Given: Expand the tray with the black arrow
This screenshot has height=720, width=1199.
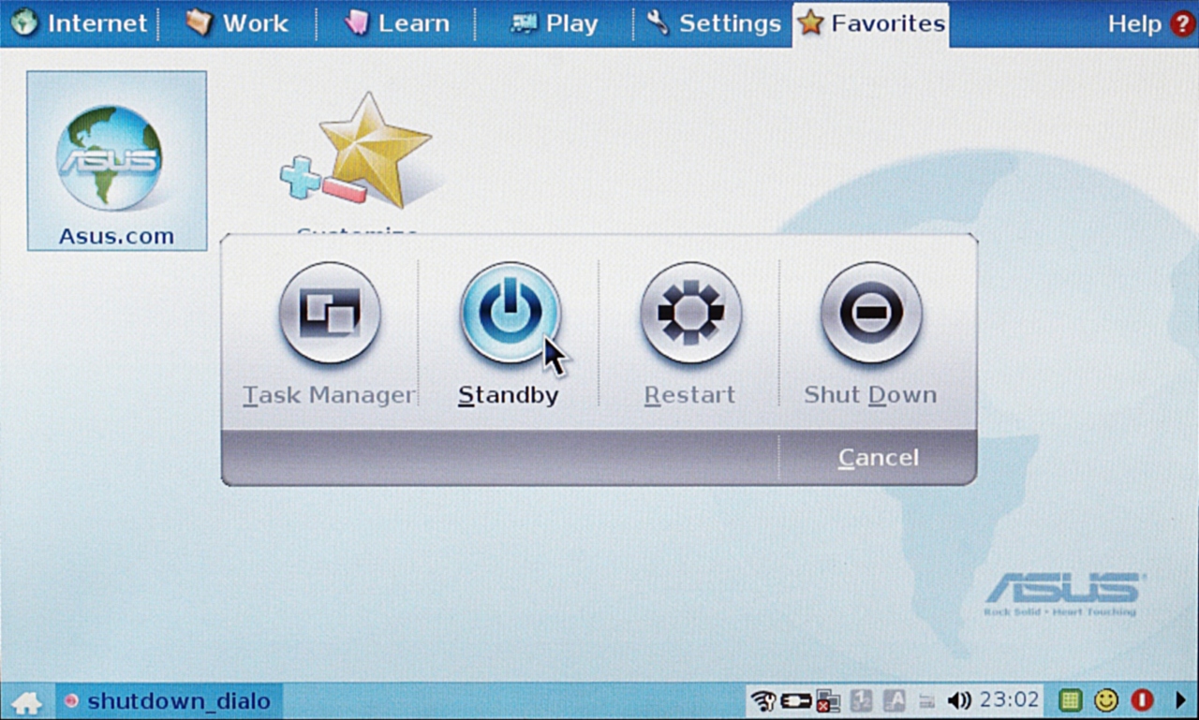Looking at the screenshot, I should point(1179,700).
